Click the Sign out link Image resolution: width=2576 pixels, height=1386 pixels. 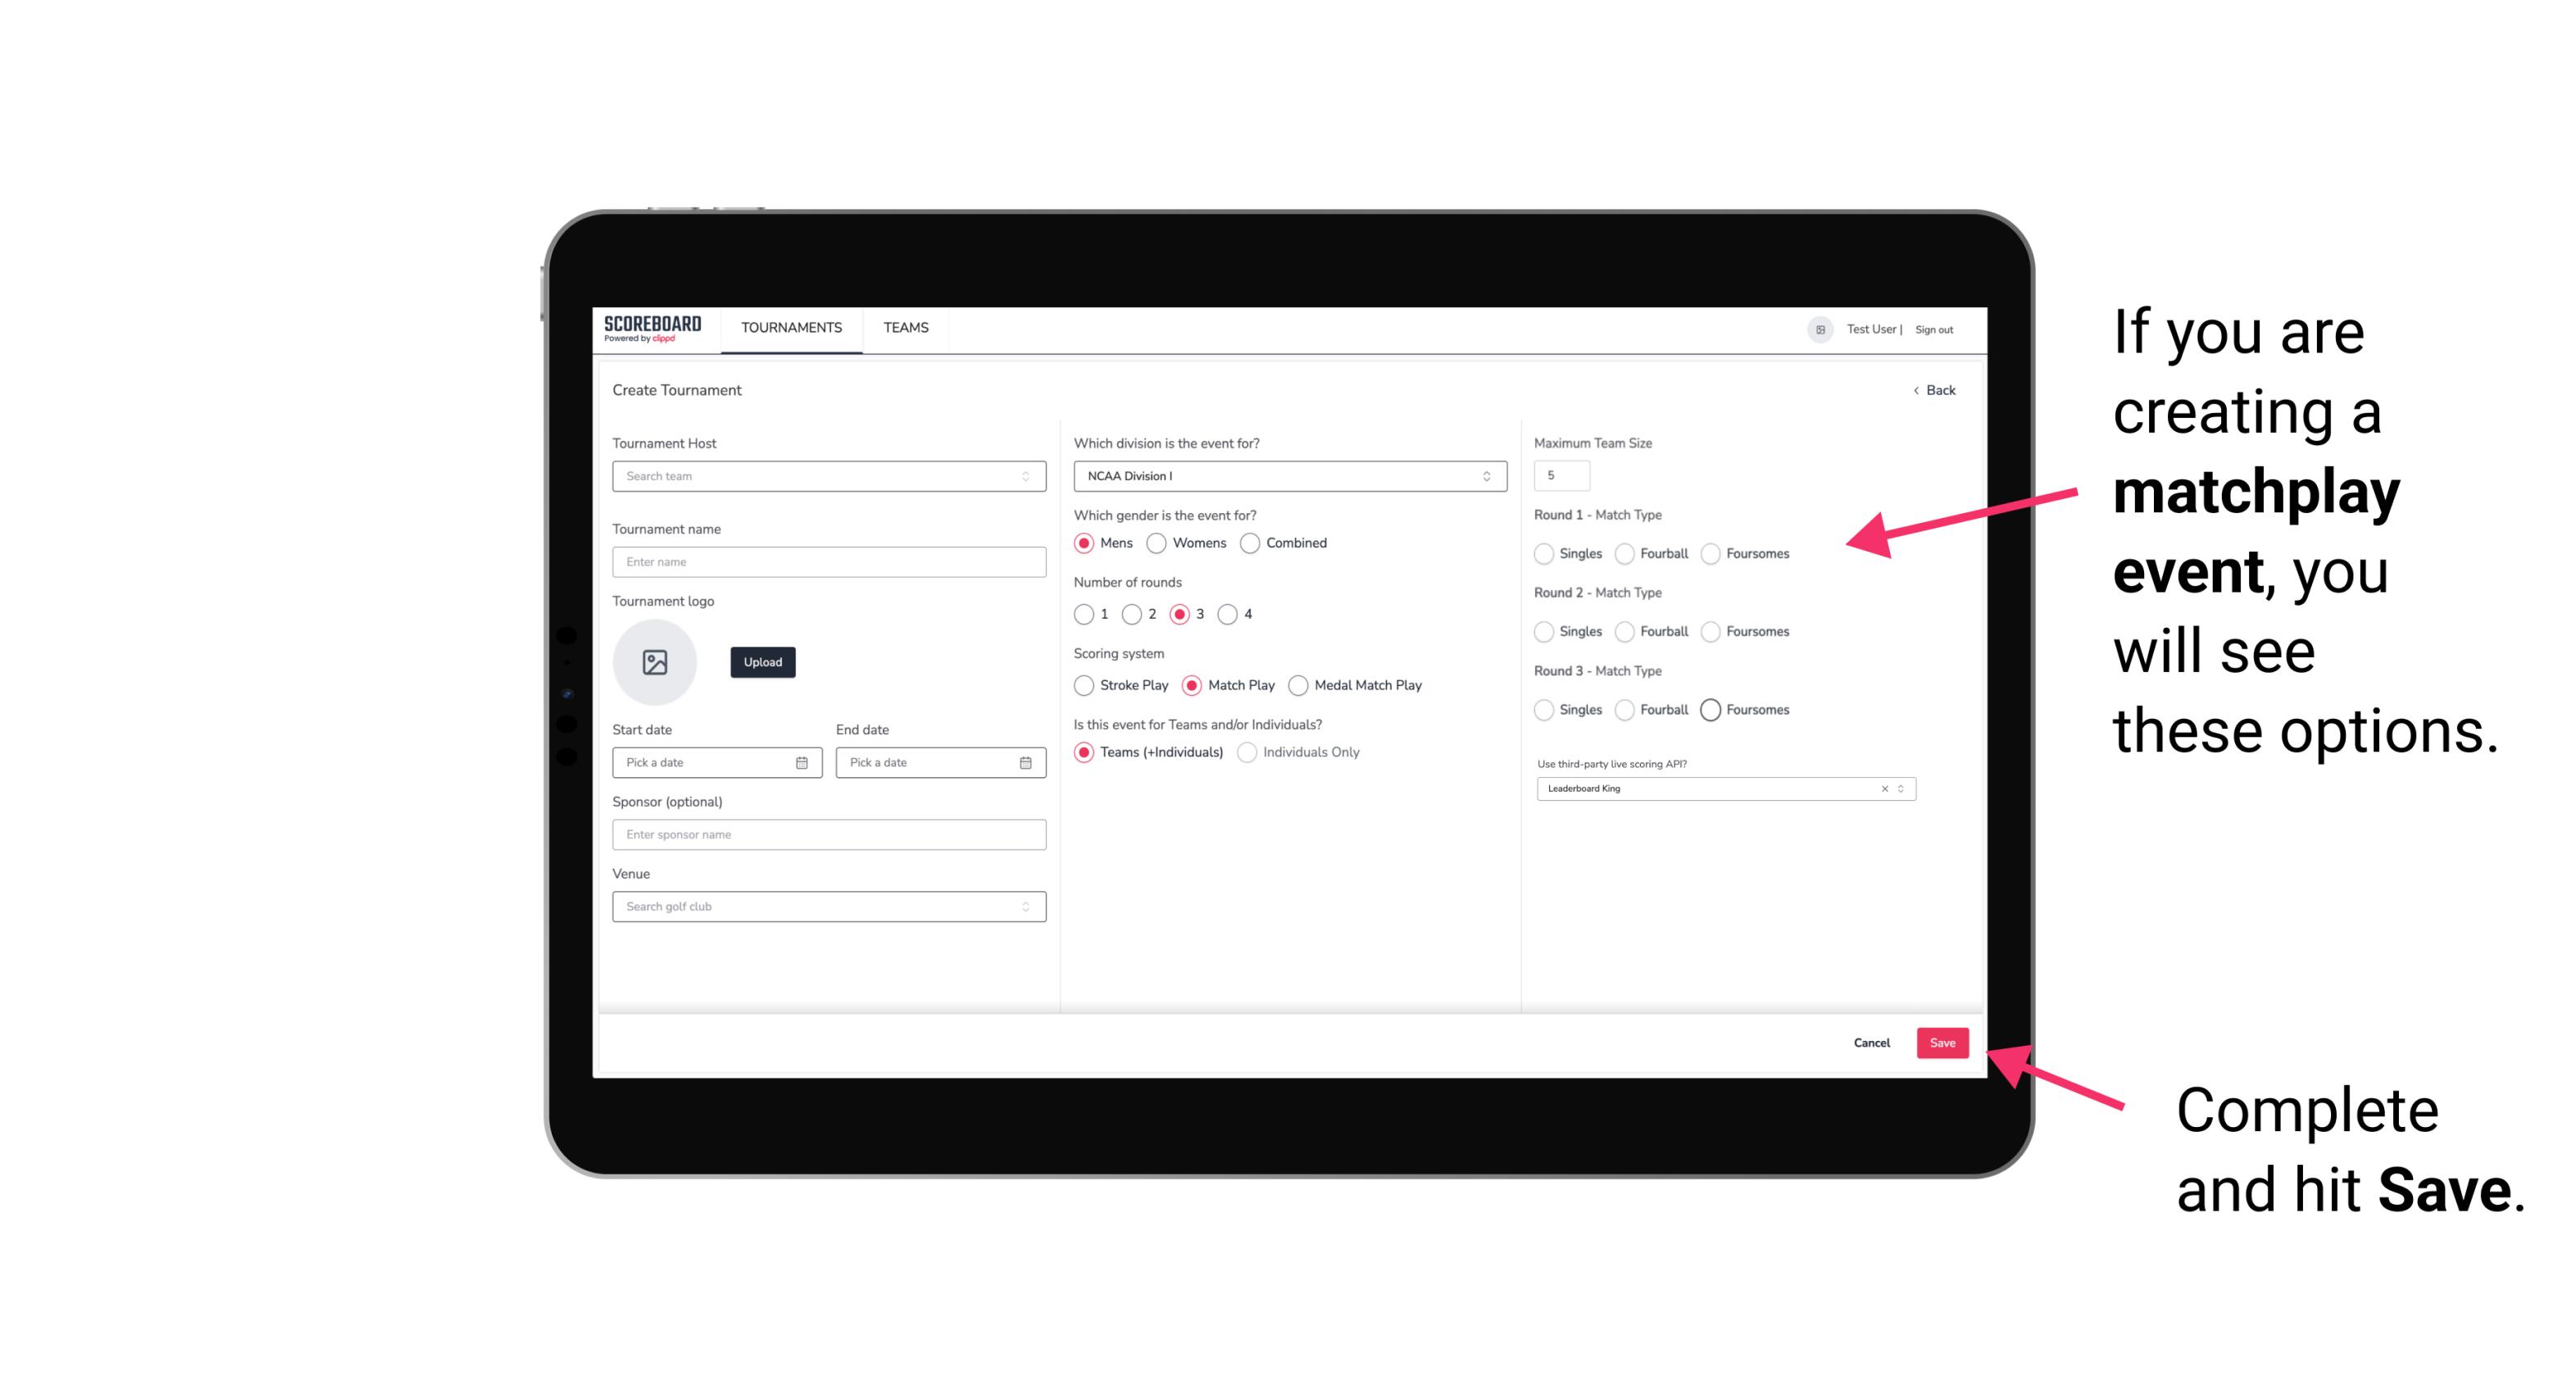pos(1936,328)
